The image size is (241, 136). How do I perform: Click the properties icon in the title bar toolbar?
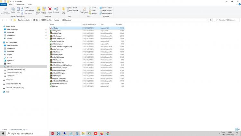5,1
